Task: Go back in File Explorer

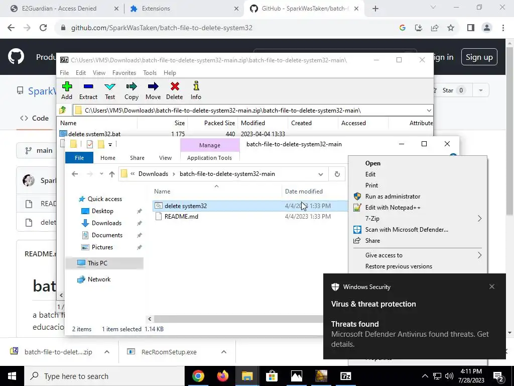Action: click(75, 174)
